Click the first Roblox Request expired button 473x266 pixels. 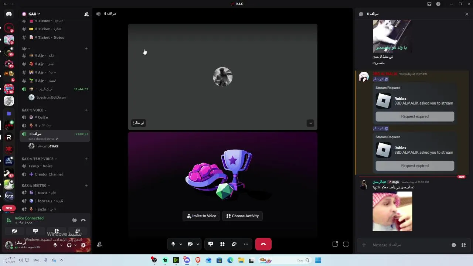(x=415, y=116)
